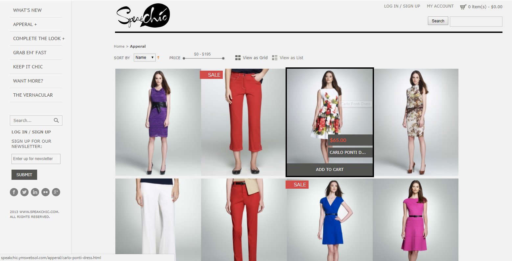
Task: Open WANT MORE? menu item
Action: pyautogui.click(x=28, y=81)
